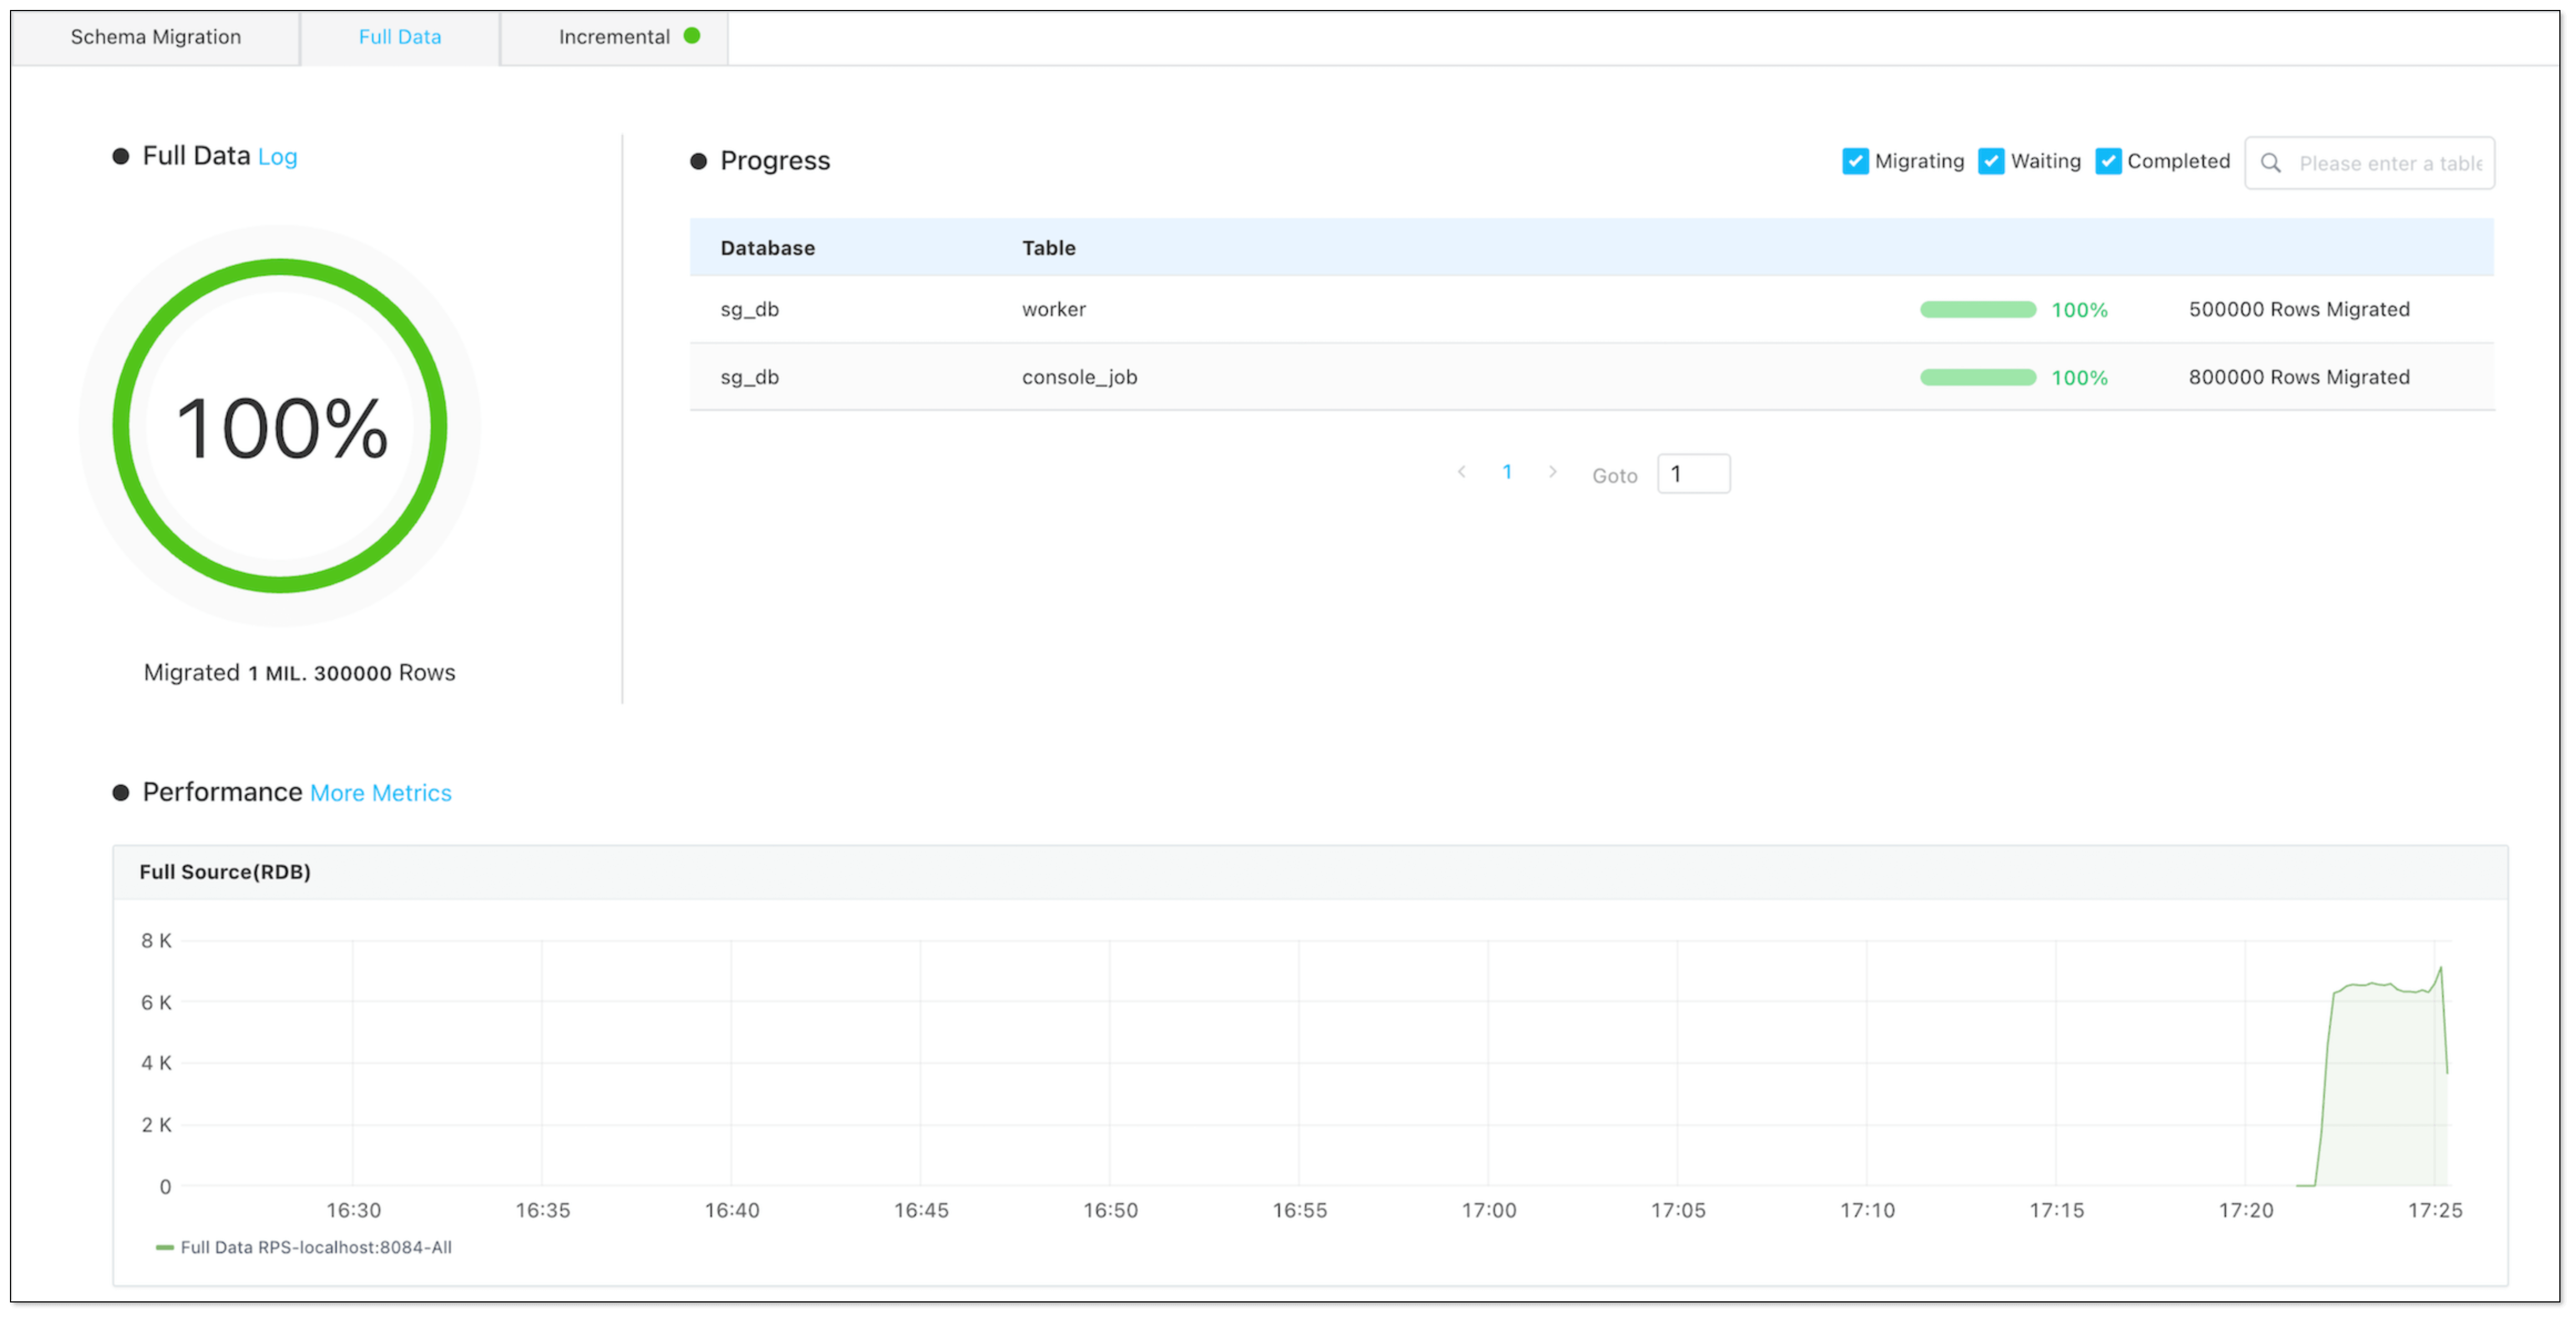2576x1318 pixels.
Task: Click the RPS peak in the chart
Action: pyautogui.click(x=2440, y=968)
